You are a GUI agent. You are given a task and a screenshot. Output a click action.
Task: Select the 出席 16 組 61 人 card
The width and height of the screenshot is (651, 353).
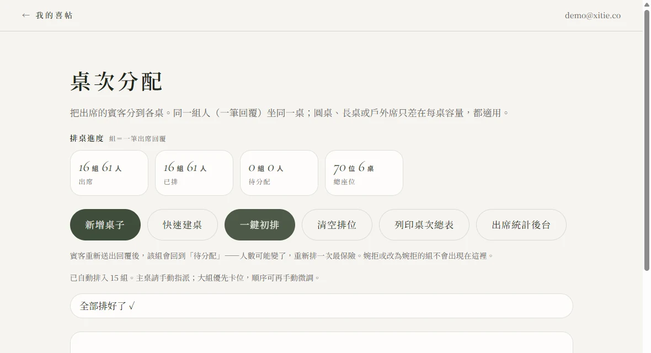click(x=109, y=173)
